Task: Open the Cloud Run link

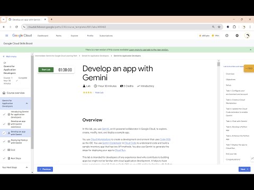Action: pos(120,150)
